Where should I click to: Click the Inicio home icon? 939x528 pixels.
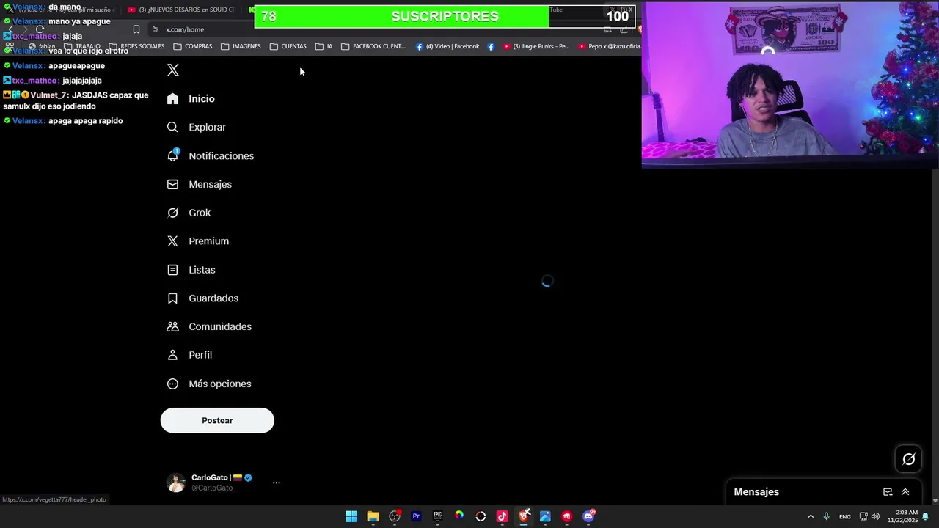pos(172,99)
